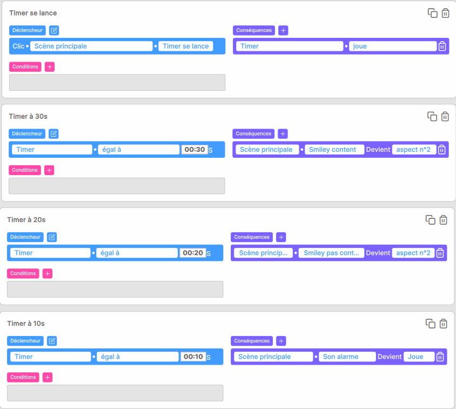
Task: Duplicate the "Timer à 20s" interaction
Action: (431, 220)
